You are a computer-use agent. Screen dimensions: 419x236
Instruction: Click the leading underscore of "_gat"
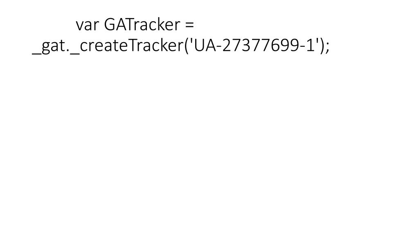click(x=36, y=54)
